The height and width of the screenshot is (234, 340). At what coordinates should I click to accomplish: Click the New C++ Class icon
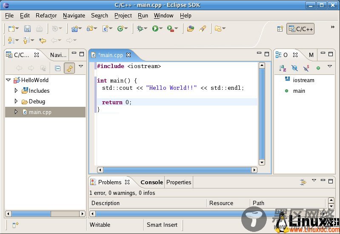coord(120,29)
